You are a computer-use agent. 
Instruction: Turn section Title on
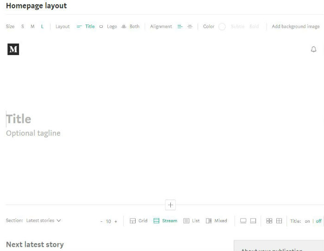tap(307, 221)
